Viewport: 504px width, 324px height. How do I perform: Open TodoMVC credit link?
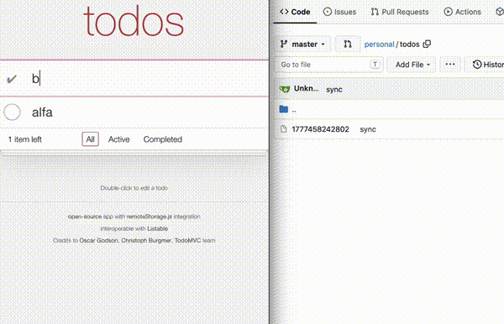(x=187, y=241)
